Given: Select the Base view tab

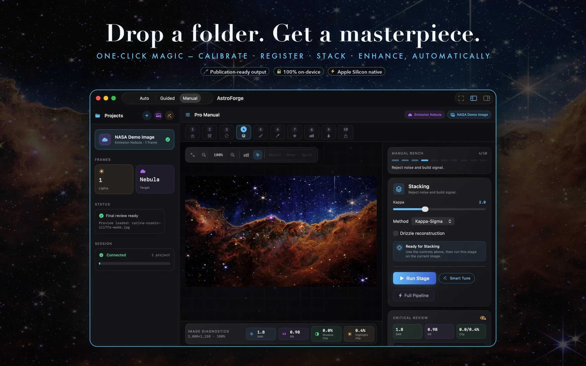Looking at the screenshot, I should tap(291, 155).
